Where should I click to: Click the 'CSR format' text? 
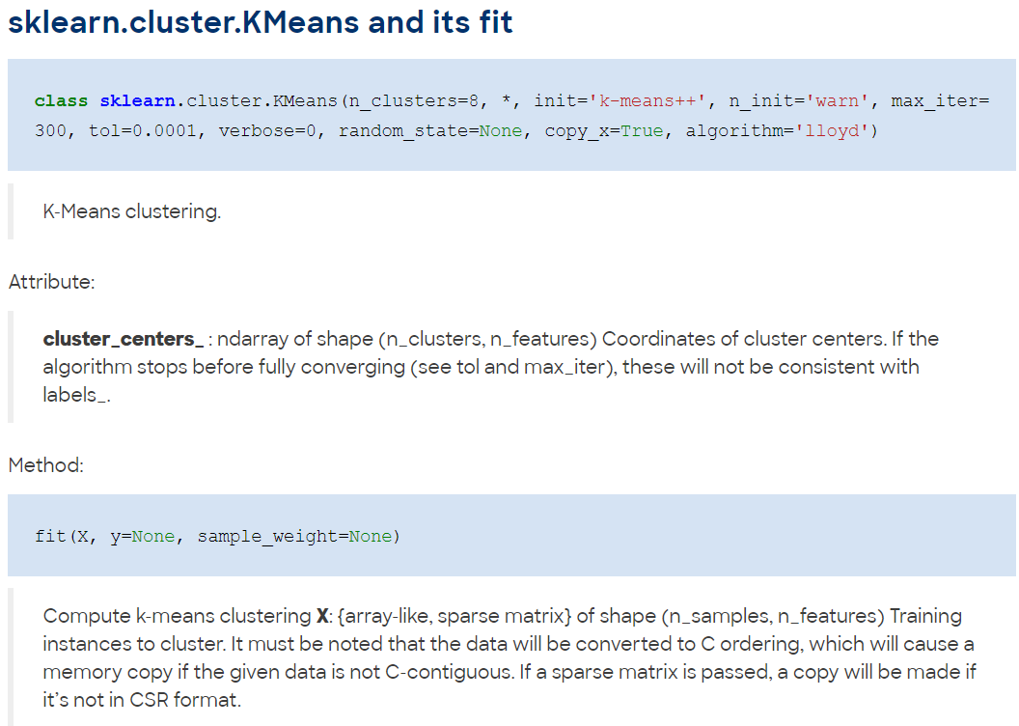click(x=184, y=700)
